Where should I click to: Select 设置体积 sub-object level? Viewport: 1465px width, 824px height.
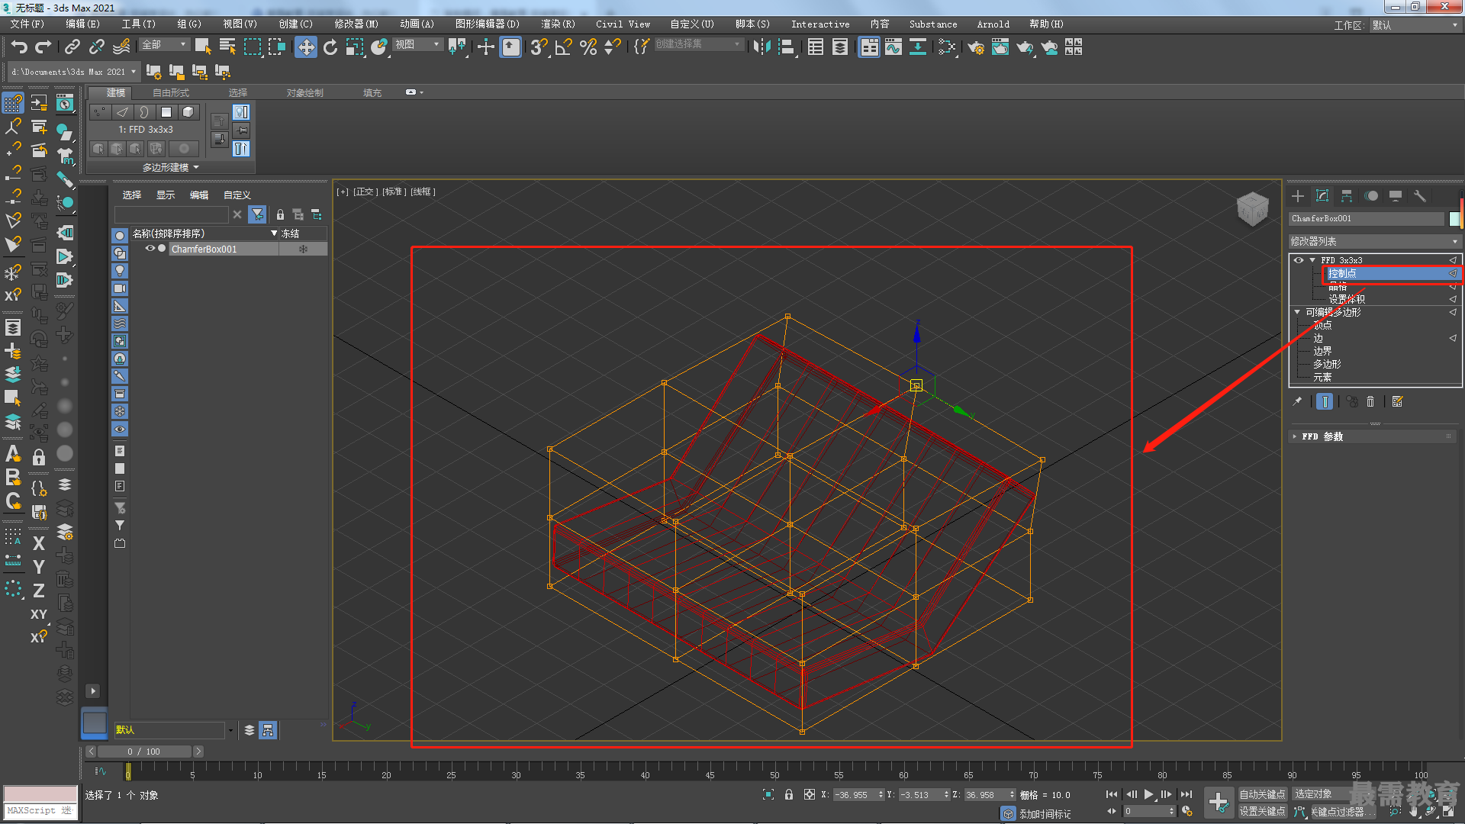click(x=1347, y=299)
